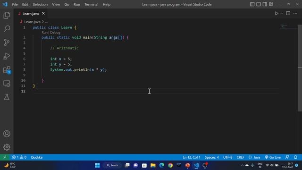Viewport: 302px width, 170px height.
Task: Toggle the bottom panel layout
Action: pos(259,4)
